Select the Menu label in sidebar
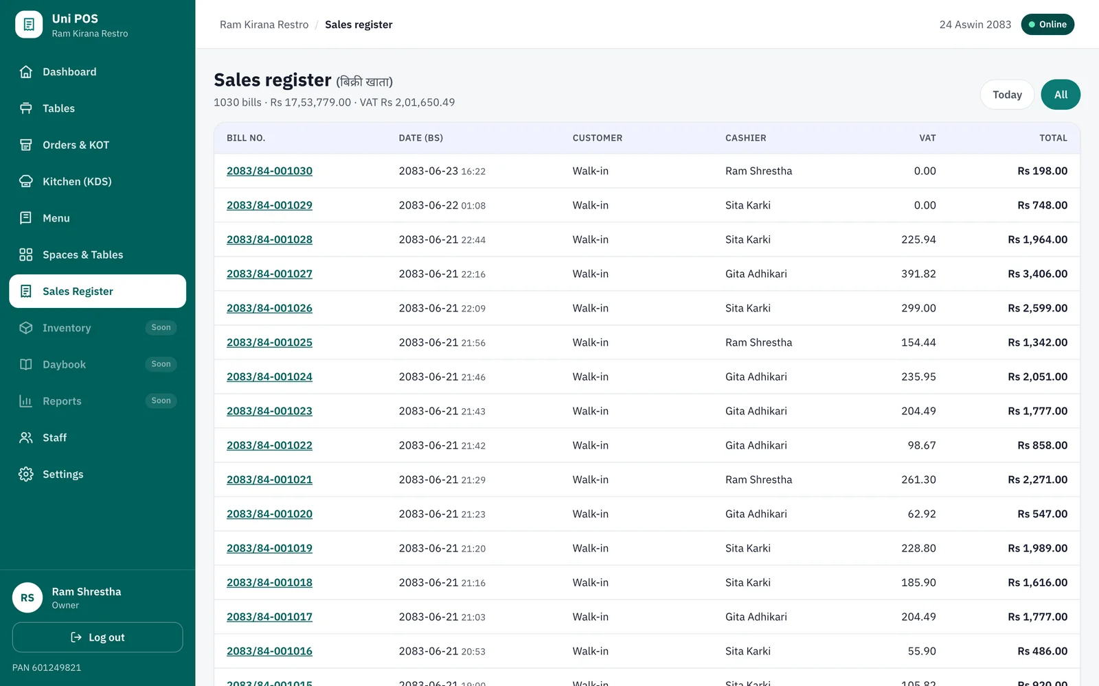 (56, 218)
